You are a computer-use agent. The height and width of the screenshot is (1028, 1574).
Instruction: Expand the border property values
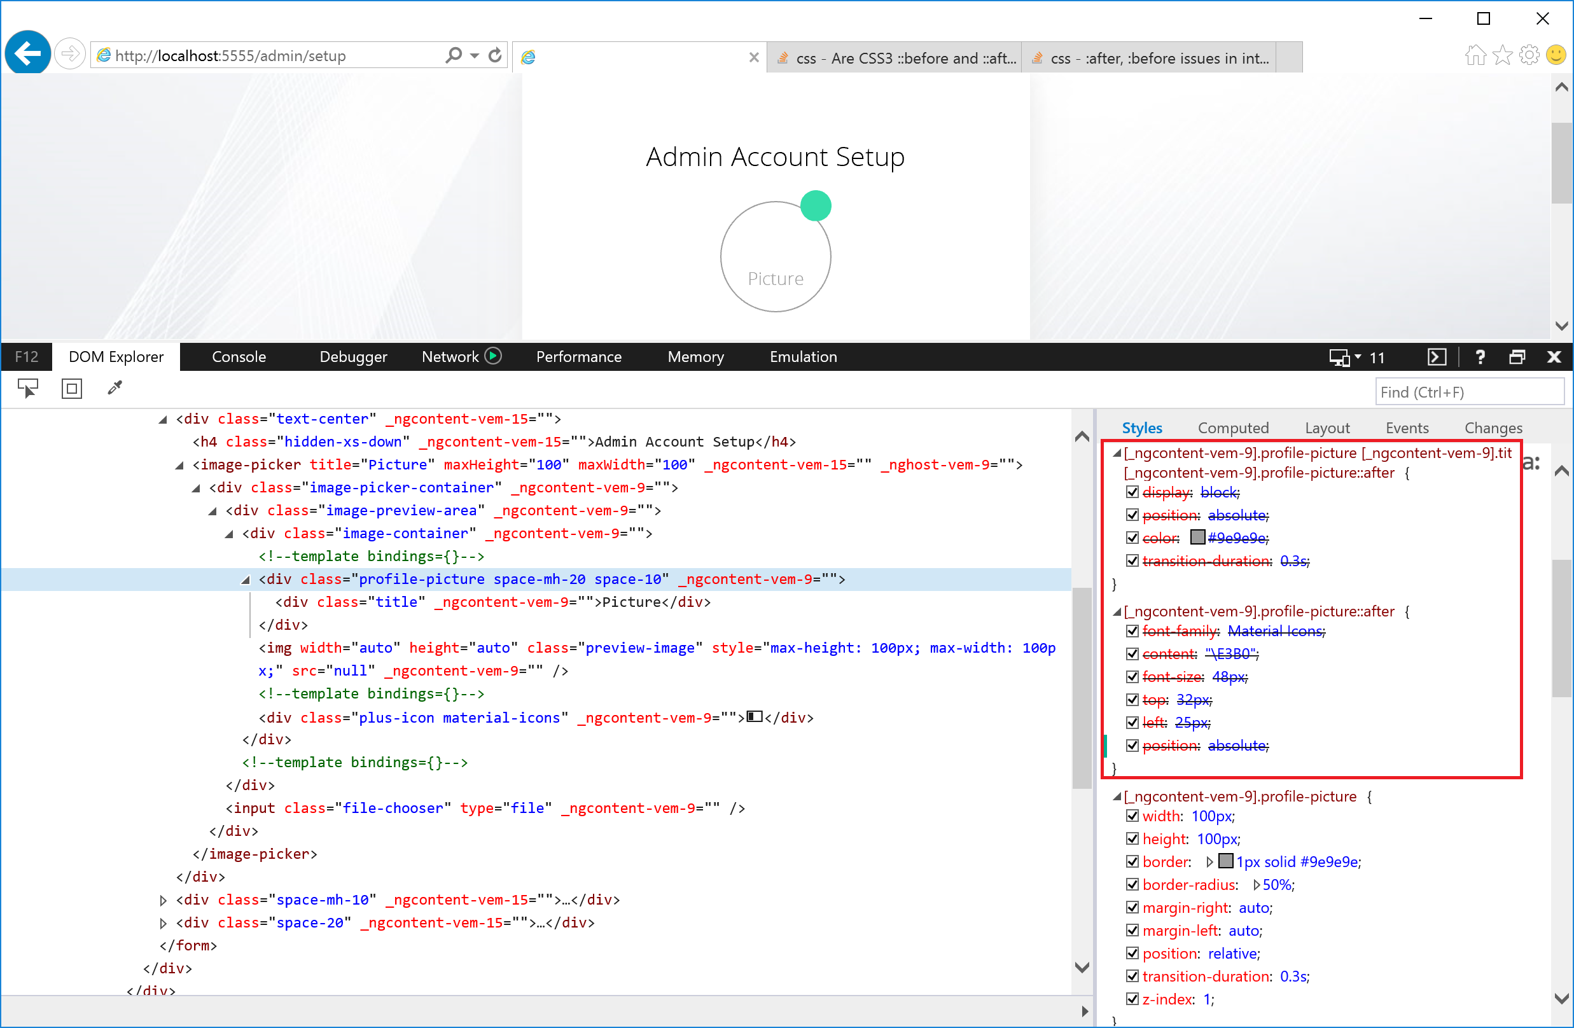[1209, 861]
